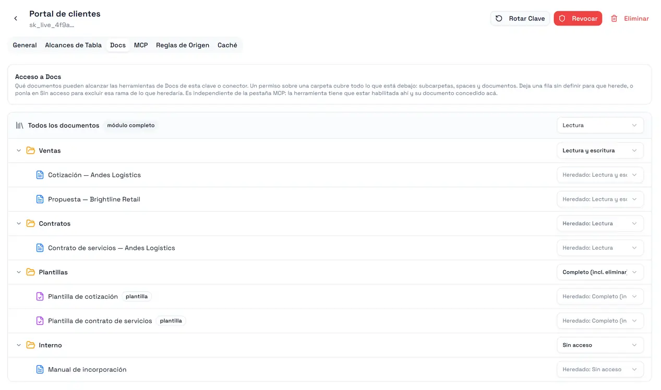Open permission dropdown for Manual de incorporación
661x390 pixels.
[x=600, y=370]
